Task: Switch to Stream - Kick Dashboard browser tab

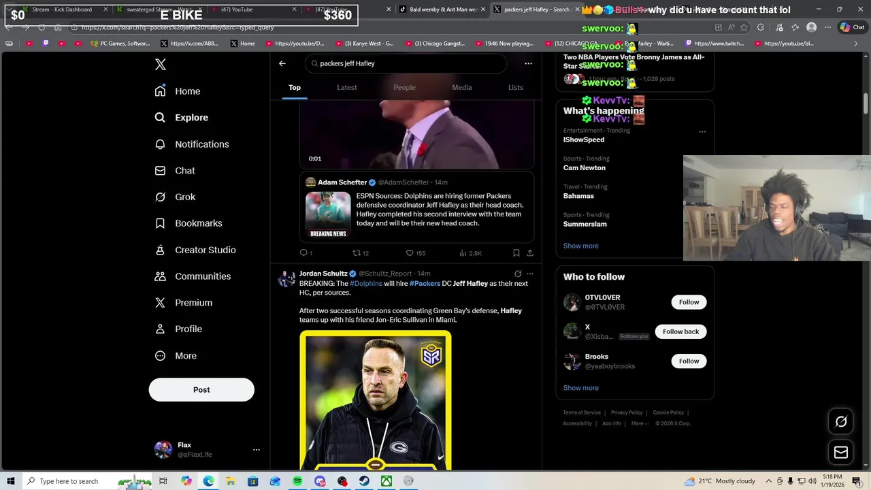Action: point(61,10)
